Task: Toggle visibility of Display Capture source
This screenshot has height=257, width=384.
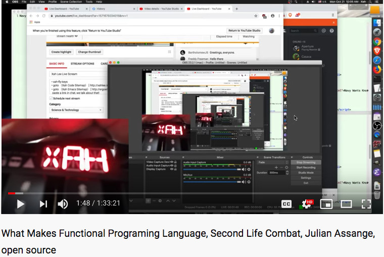Action: point(172,169)
